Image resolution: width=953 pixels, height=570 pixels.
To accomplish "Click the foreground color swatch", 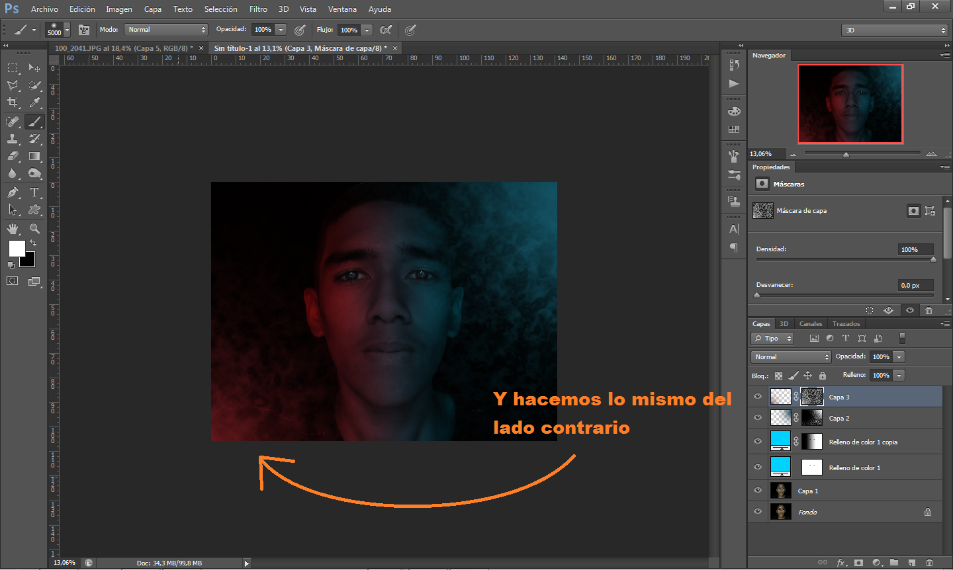I will pos(17,249).
